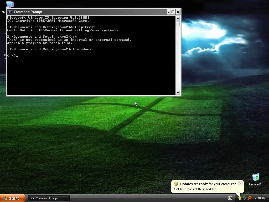
Task: Click the "'hah' is not recognized" line
Action: point(69,40)
